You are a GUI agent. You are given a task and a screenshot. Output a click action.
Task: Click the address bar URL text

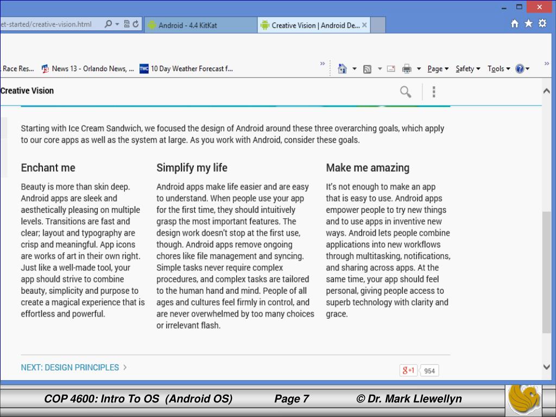click(46, 24)
